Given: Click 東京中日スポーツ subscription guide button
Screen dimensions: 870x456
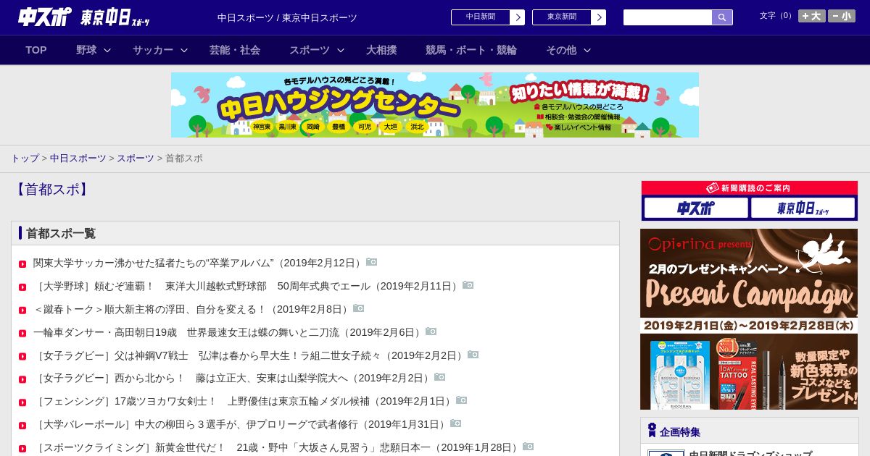Looking at the screenshot, I should tap(803, 208).
